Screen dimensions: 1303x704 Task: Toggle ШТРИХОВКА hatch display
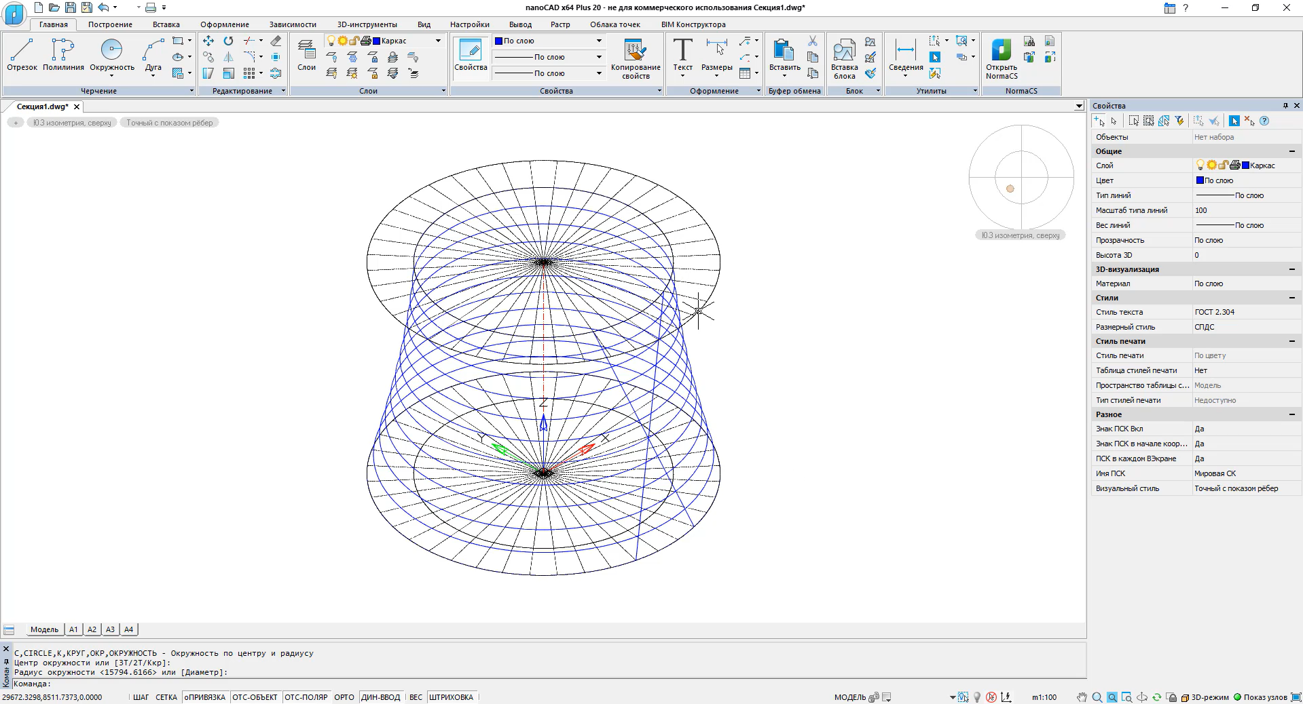[452, 697]
